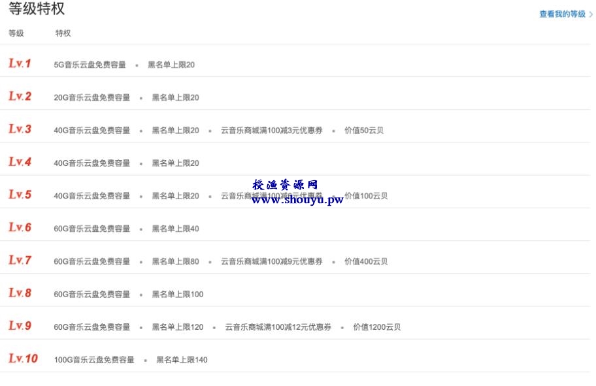Select 60G音乐云盘免费容量 in Lv.9 row
This screenshot has width=596, height=386.
(91, 327)
